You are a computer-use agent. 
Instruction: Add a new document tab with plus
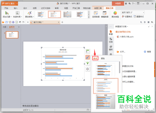point(62,22)
